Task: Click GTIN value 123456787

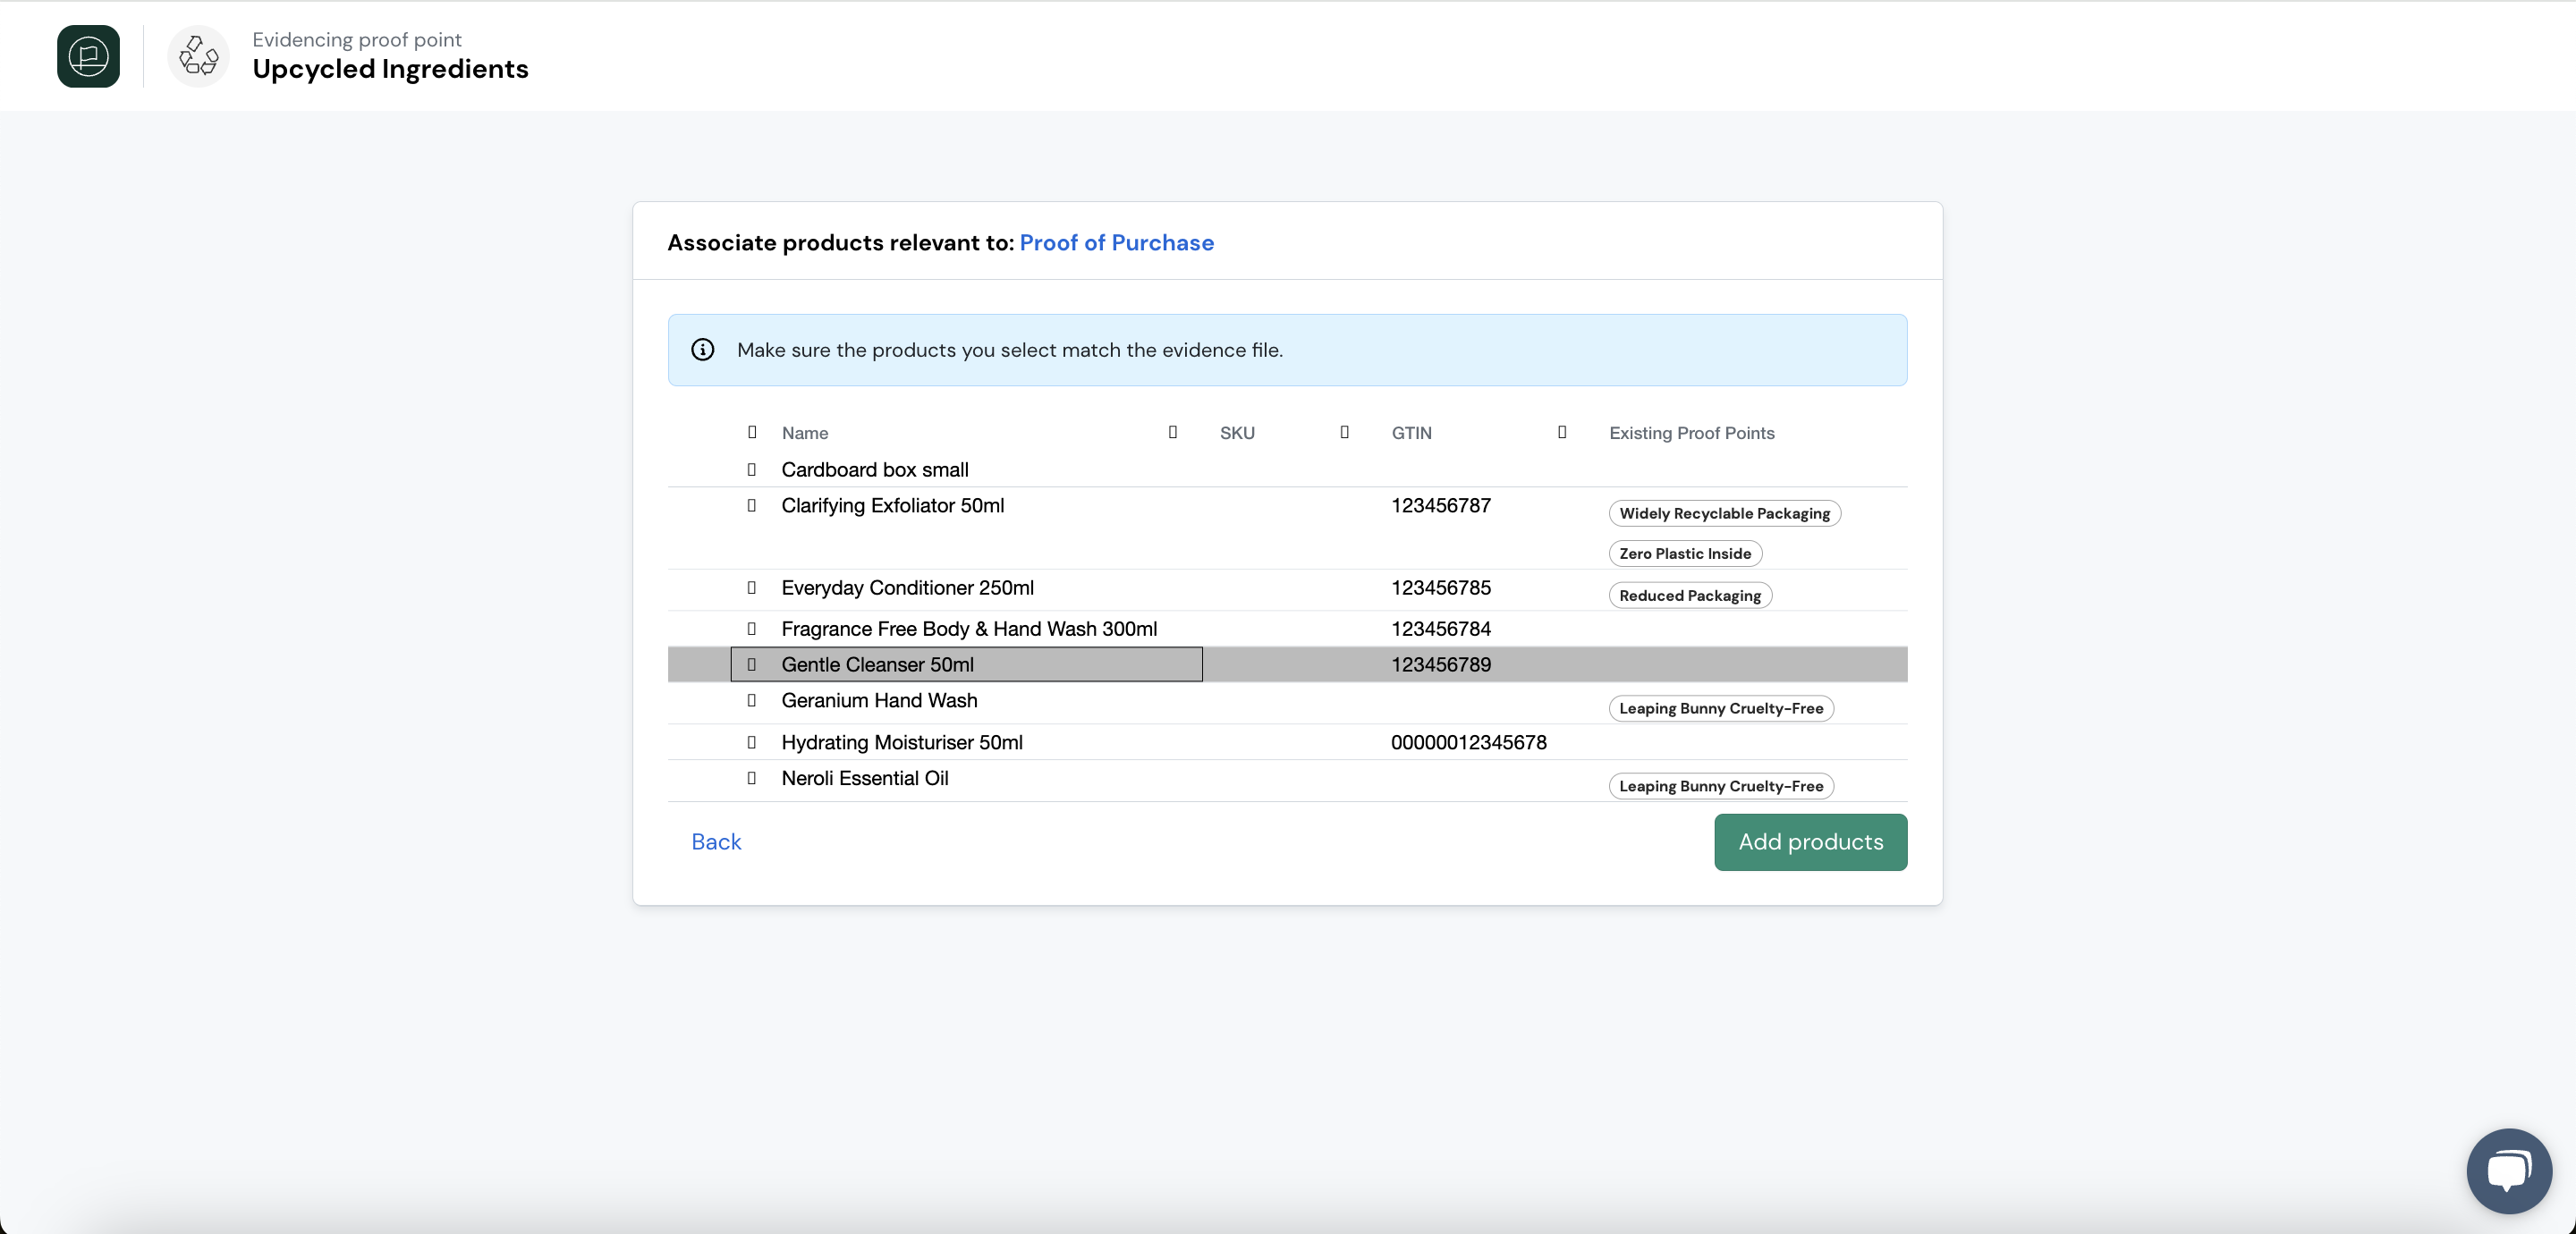Action: [1441, 505]
